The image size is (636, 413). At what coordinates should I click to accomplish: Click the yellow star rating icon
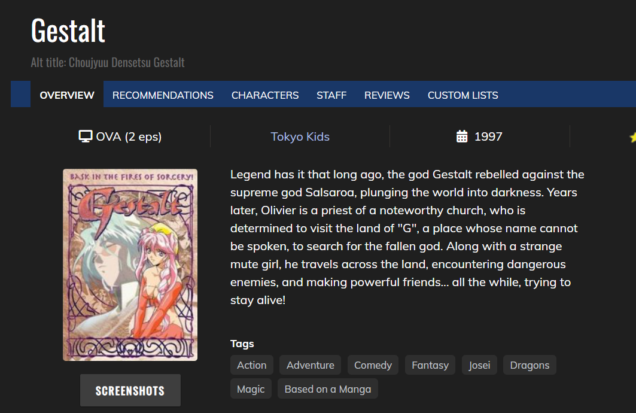click(x=632, y=137)
